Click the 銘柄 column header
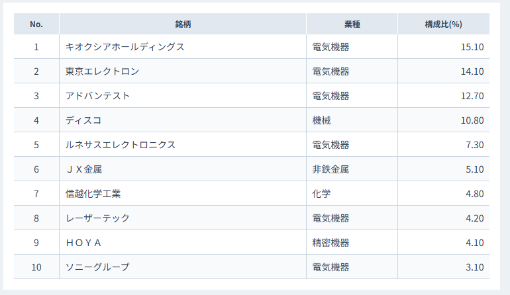 pyautogui.click(x=183, y=24)
